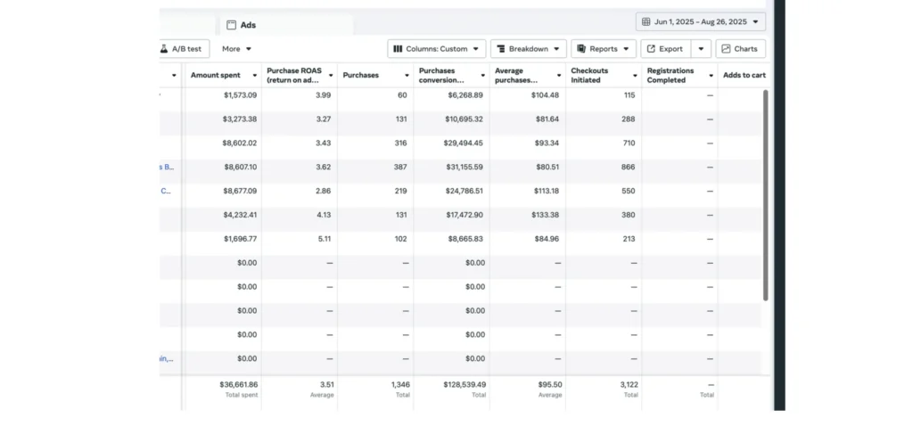Viewport: 913px width, 426px height.
Task: Open the arrow next to Export
Action: 701,49
